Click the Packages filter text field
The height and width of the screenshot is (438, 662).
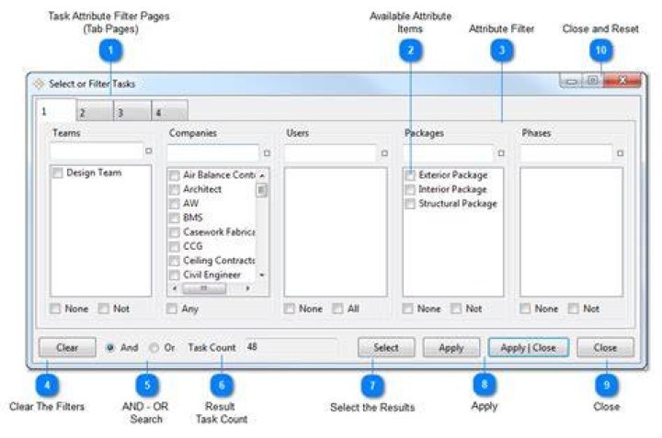pyautogui.click(x=448, y=153)
